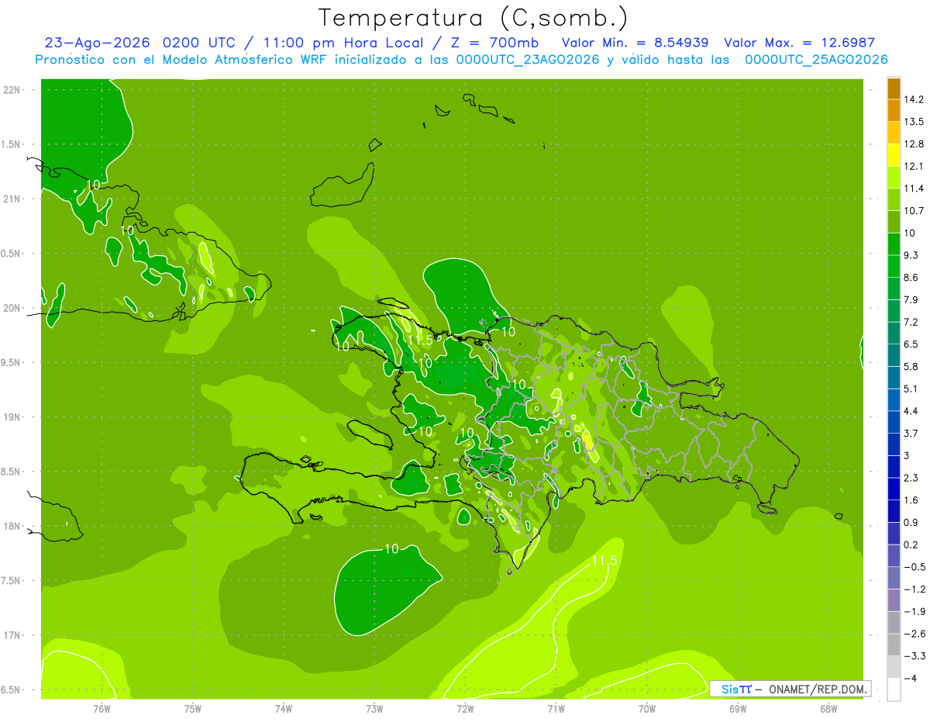
Task: Click the '76W' longitude axis label
Action: 102,708
